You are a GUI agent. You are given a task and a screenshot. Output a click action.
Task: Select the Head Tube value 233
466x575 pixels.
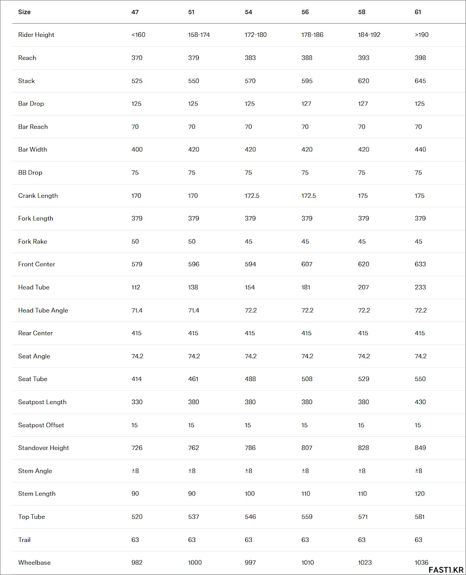[420, 287]
